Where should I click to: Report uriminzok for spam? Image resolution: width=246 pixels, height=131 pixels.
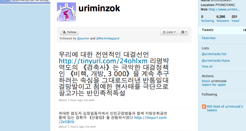pyautogui.click(x=214, y=85)
